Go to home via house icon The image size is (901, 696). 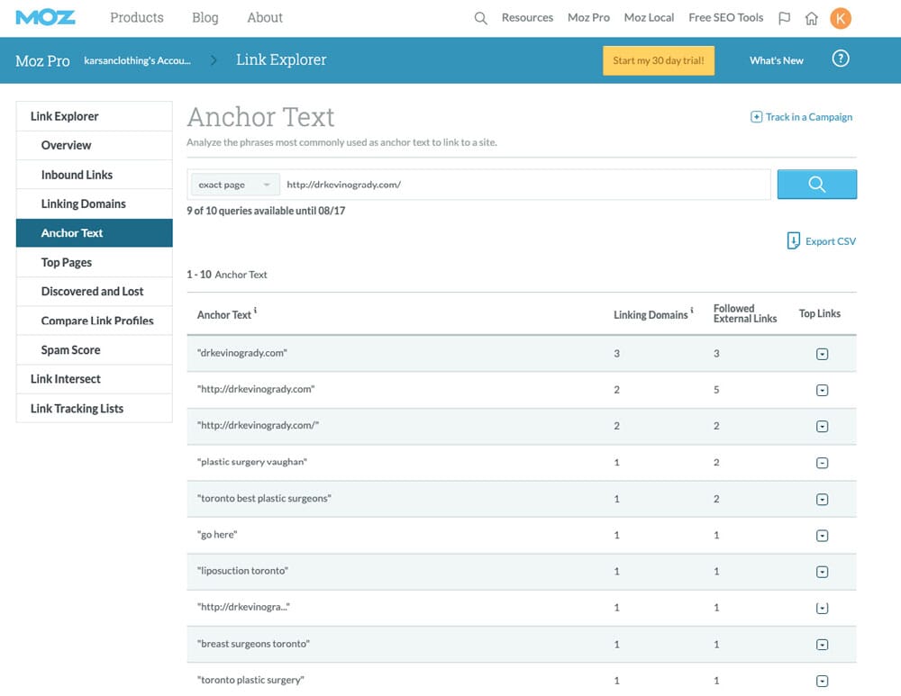pyautogui.click(x=812, y=18)
